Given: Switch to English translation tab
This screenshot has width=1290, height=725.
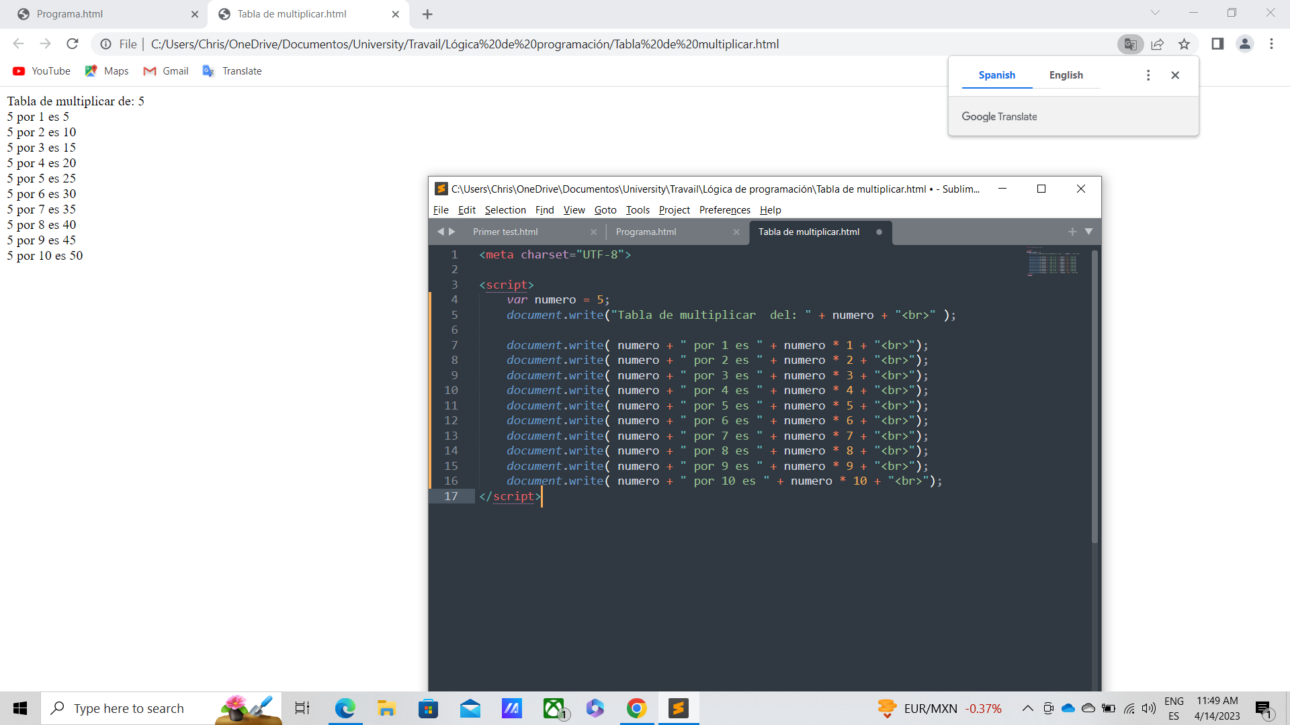Looking at the screenshot, I should pos(1066,75).
